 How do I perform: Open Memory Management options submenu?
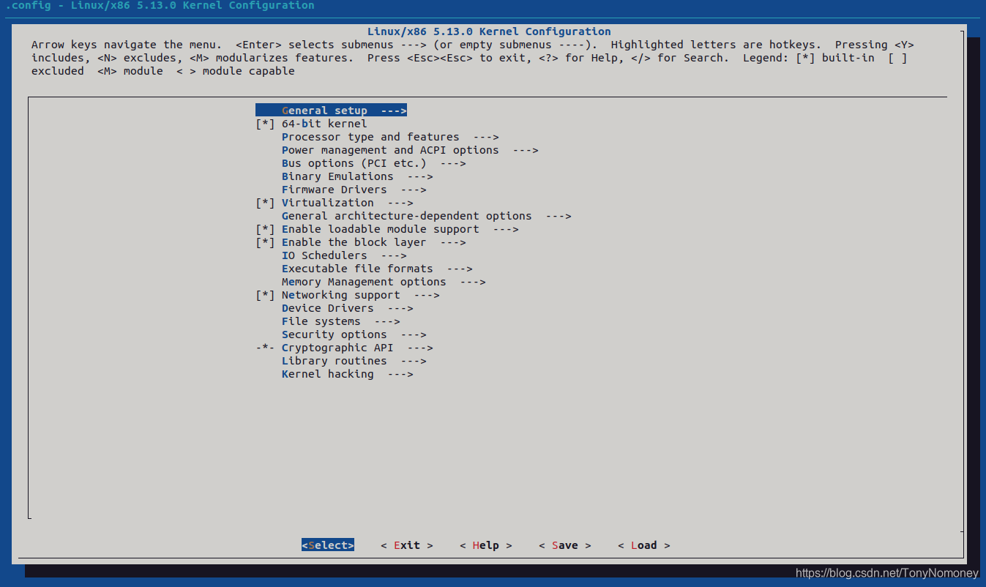[x=384, y=282]
